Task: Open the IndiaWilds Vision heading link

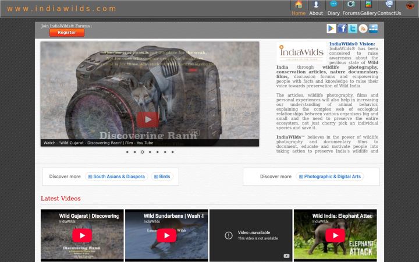Action: (x=352, y=44)
